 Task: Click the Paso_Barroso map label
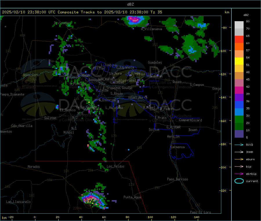point(177,179)
